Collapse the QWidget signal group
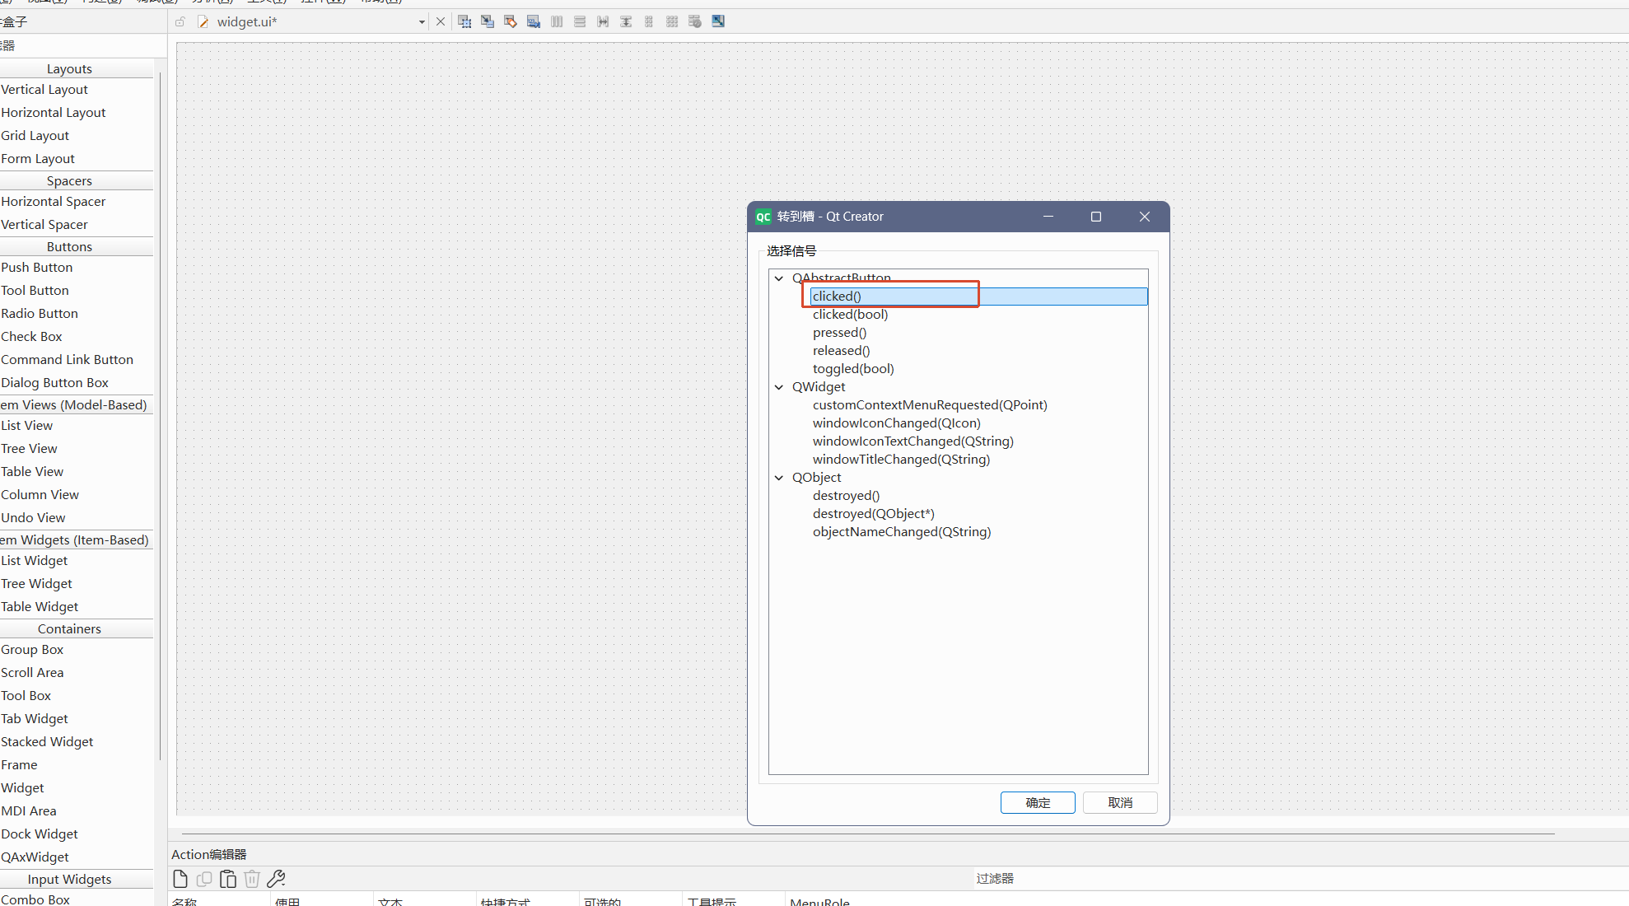Image resolution: width=1629 pixels, height=906 pixels. [x=779, y=387]
